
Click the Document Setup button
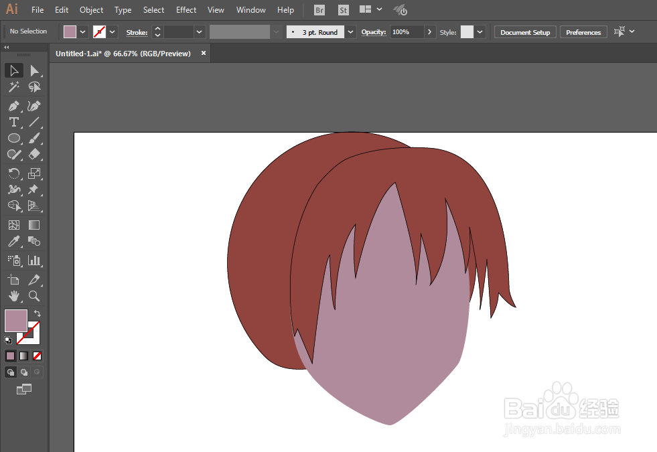point(525,32)
